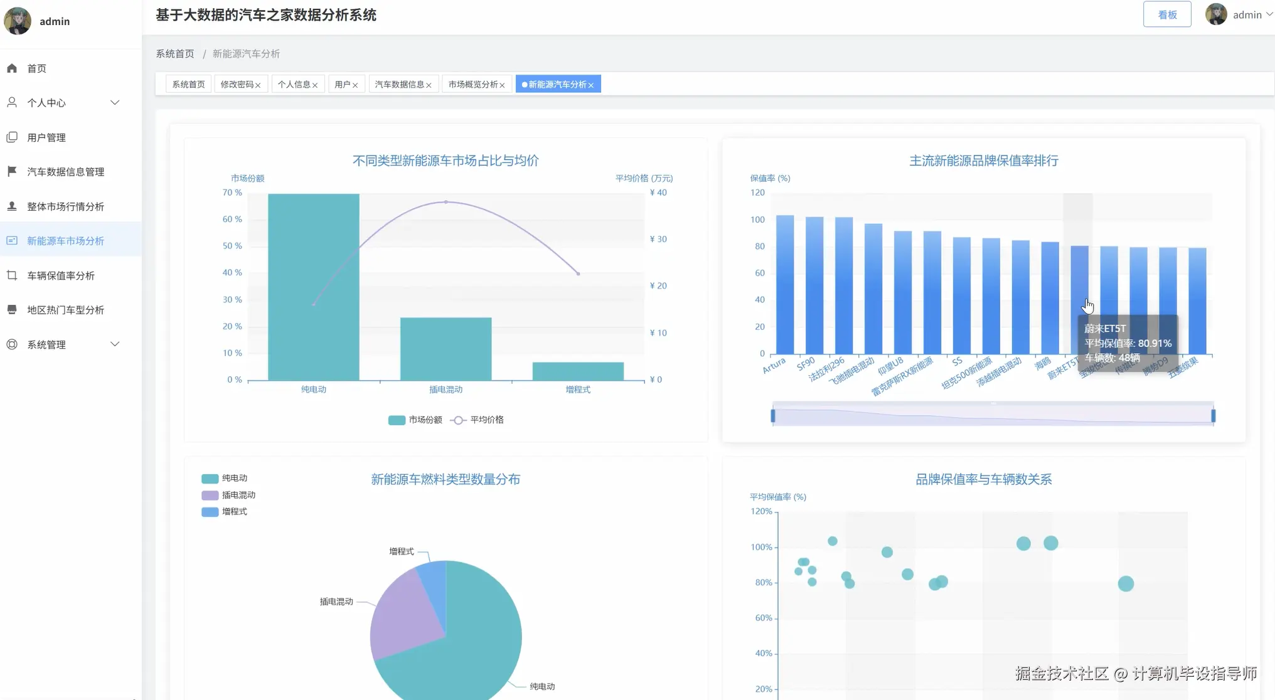Expand the 系统管理 menu chevron
Screen dimensions: 1275x700
(115, 344)
